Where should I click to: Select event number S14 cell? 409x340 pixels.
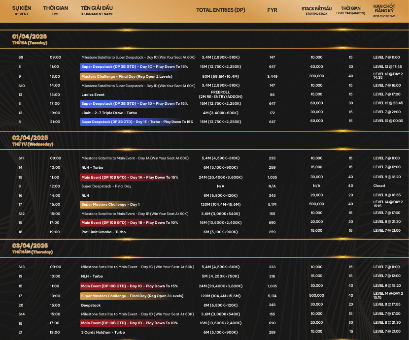(x=21, y=314)
